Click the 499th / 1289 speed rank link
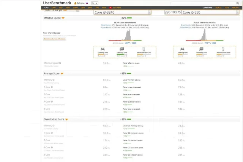 (x=131, y=43)
